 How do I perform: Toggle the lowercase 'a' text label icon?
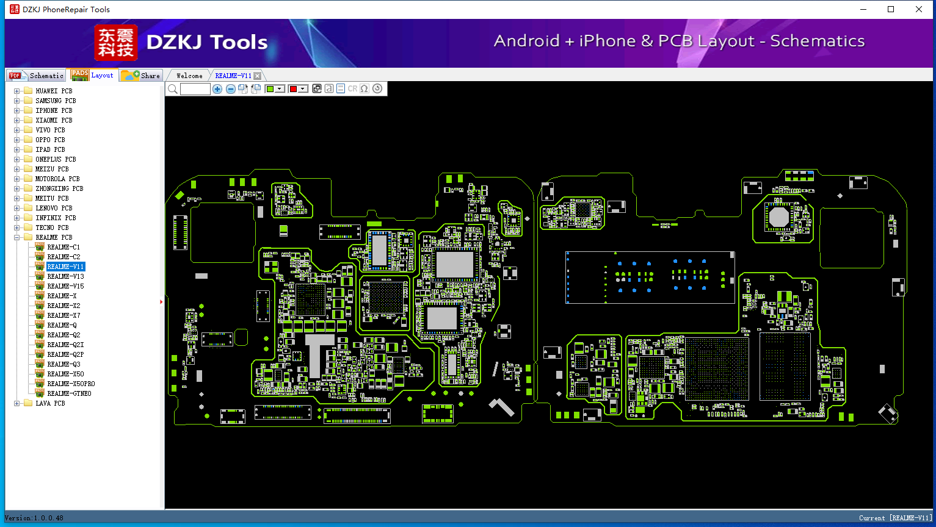tap(329, 89)
